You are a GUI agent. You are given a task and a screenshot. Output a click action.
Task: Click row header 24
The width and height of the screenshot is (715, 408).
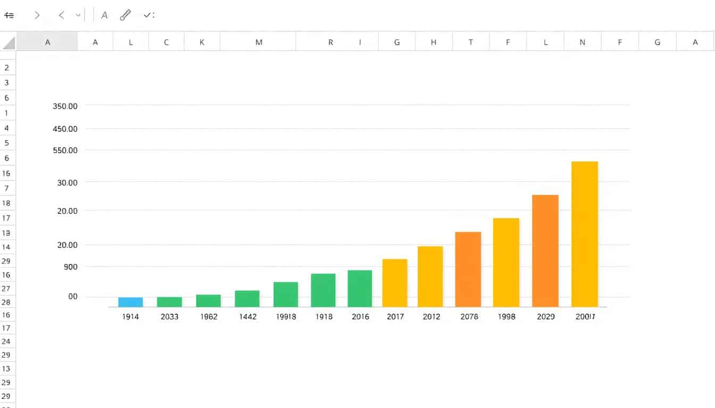[x=7, y=342]
